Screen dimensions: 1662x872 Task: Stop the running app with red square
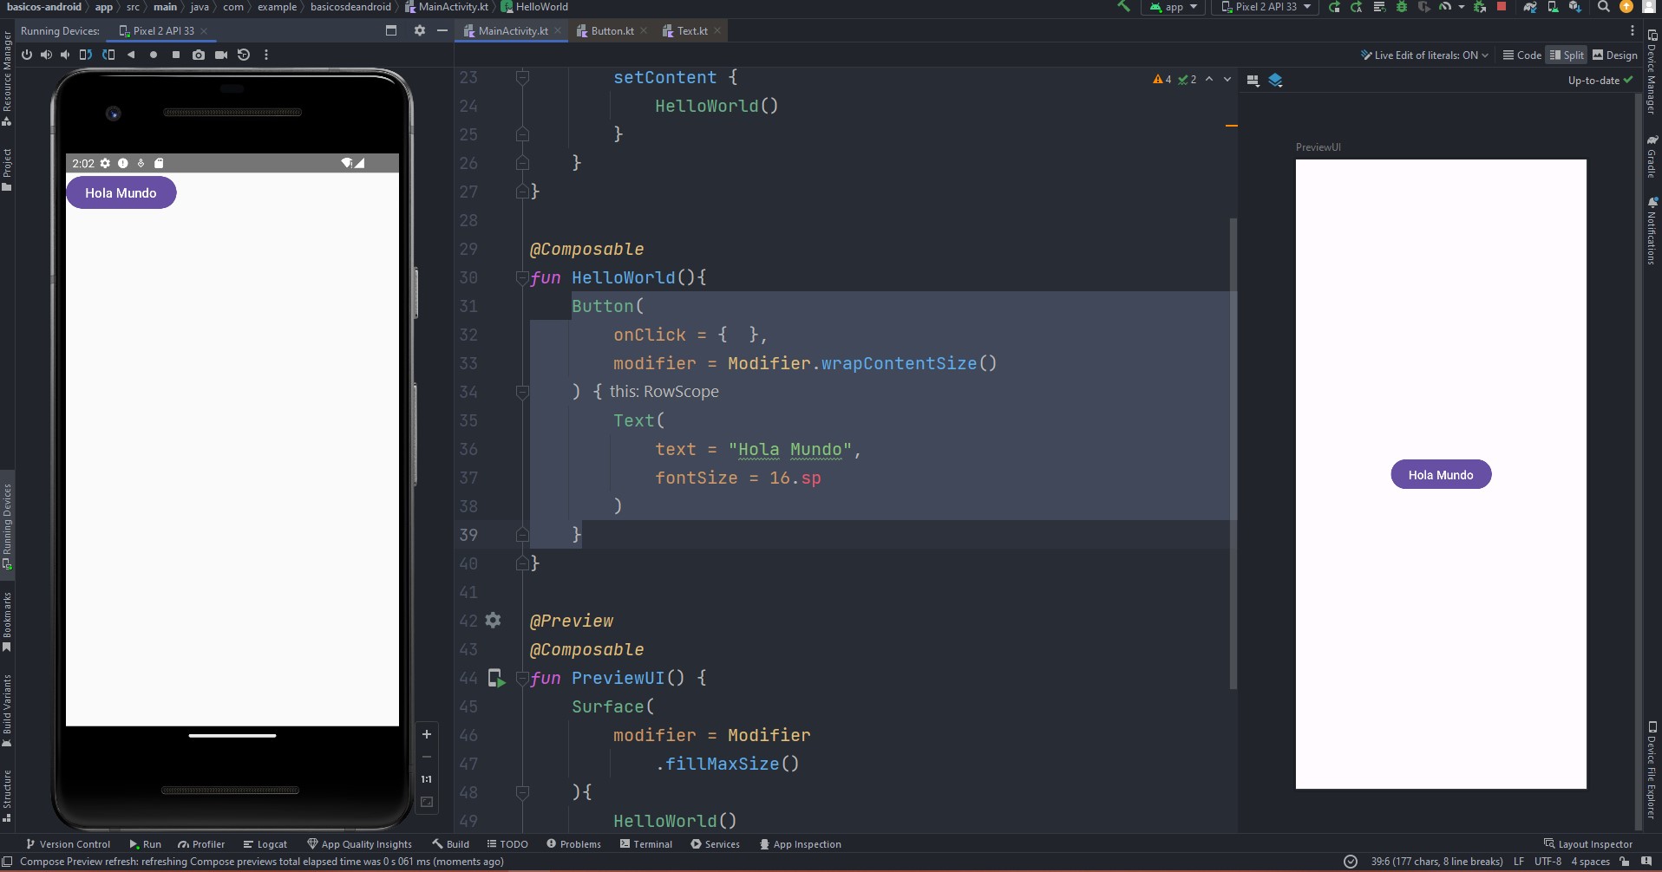tap(1502, 7)
